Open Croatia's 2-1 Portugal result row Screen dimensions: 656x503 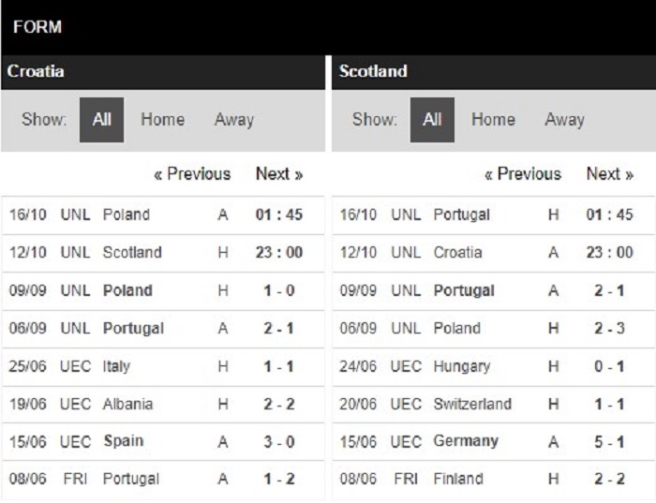tap(163, 329)
